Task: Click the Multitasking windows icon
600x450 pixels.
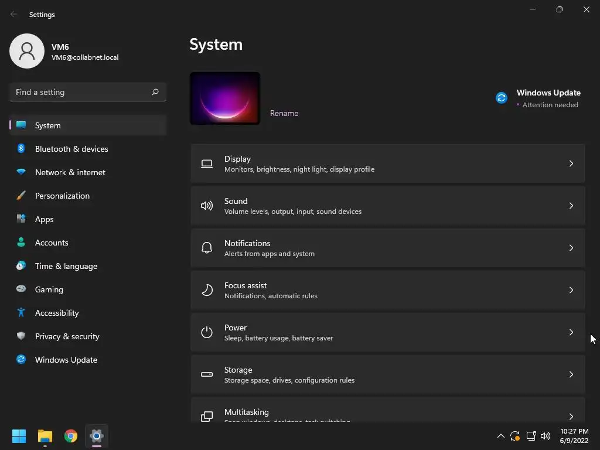Action: pos(207,417)
